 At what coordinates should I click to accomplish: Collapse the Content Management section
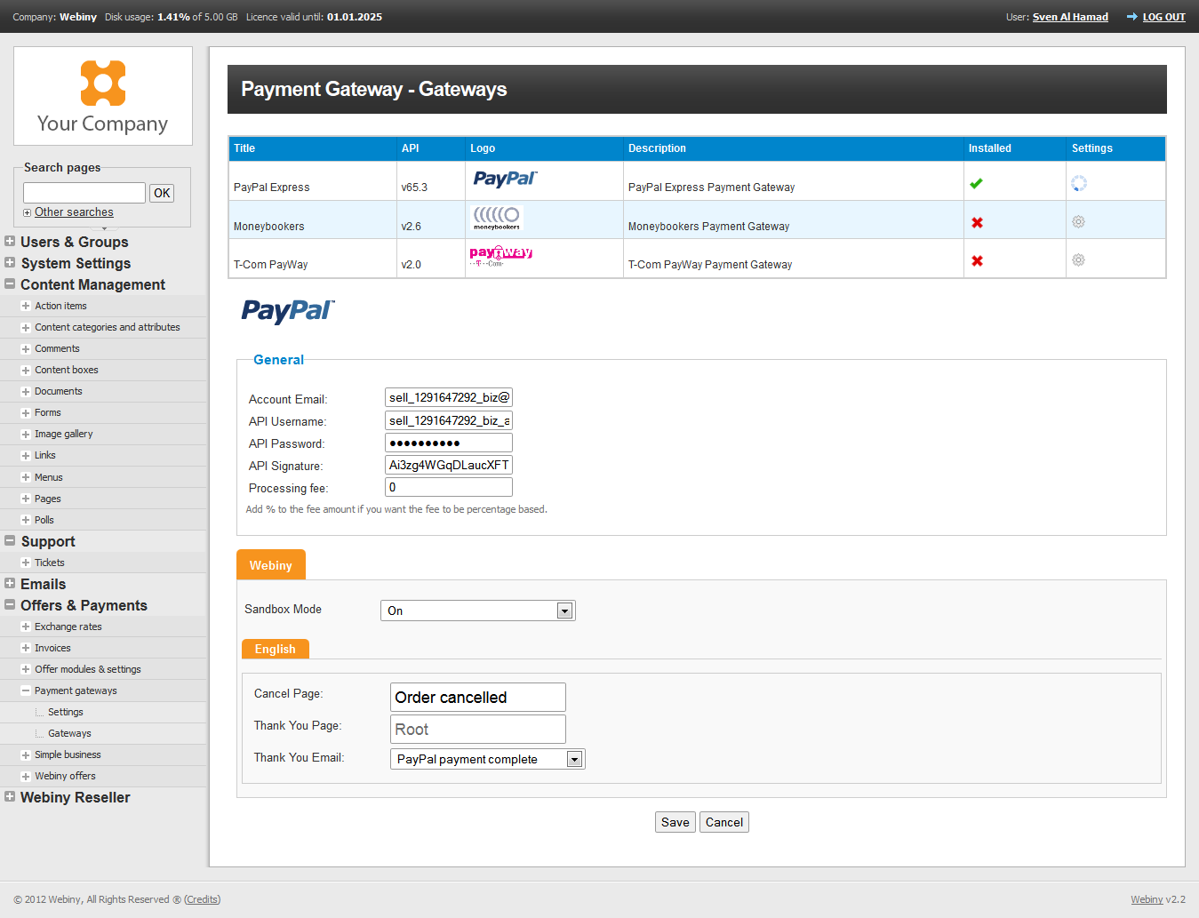click(x=10, y=284)
